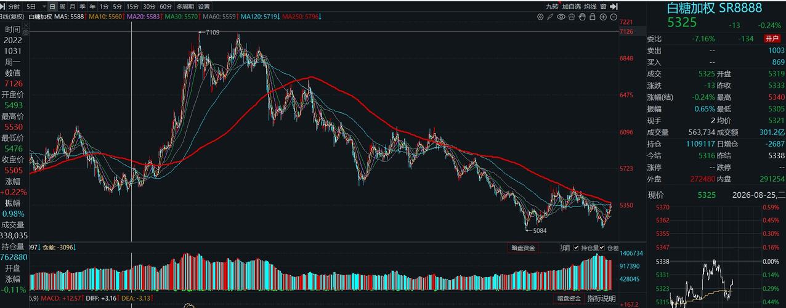Collapse the side panel with the arrow-bar icon
Image resolution: width=786 pixels, height=308 pixels.
pos(614,6)
